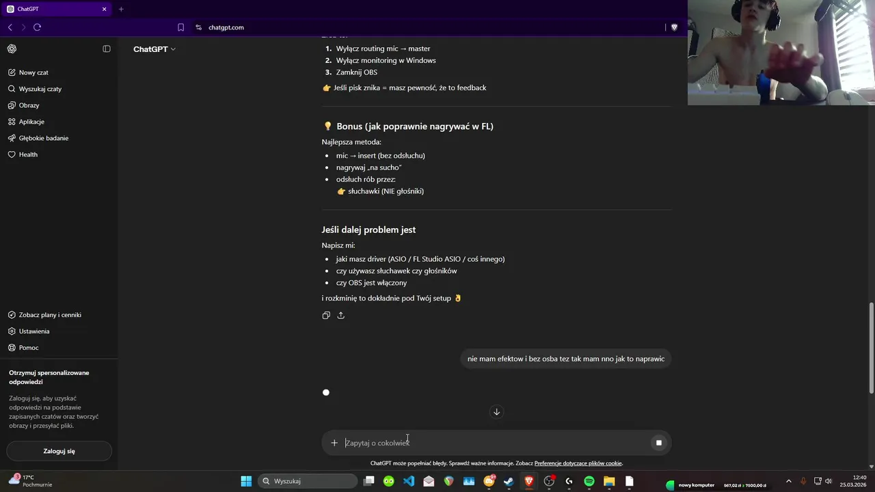Click the microphone tray icon
875x492 pixels.
pos(803,481)
